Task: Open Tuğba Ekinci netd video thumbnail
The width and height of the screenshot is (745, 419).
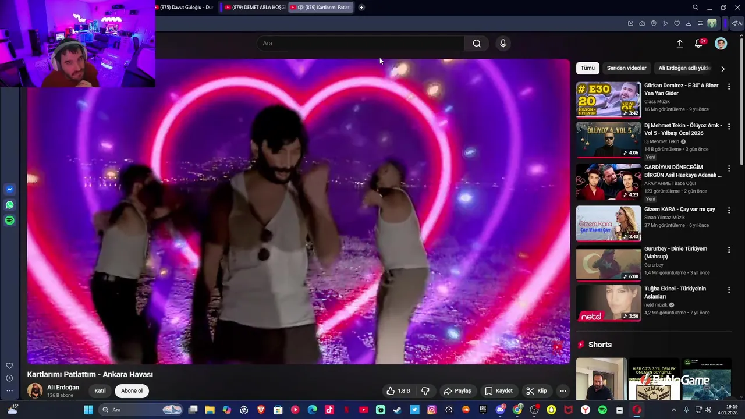Action: click(x=608, y=303)
